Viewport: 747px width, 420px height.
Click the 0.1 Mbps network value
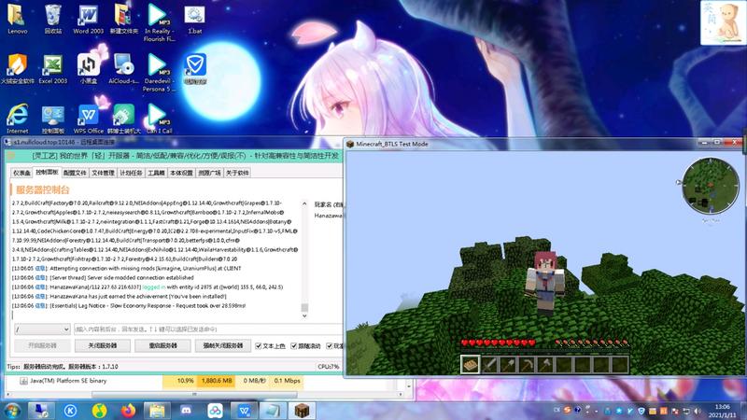pyautogui.click(x=288, y=381)
